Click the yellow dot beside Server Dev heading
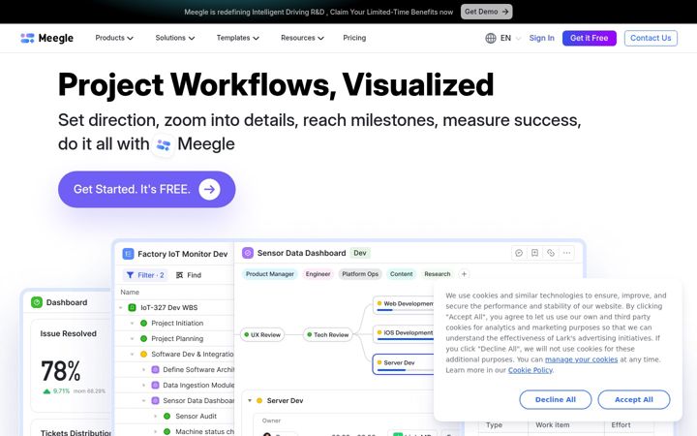 [259, 400]
